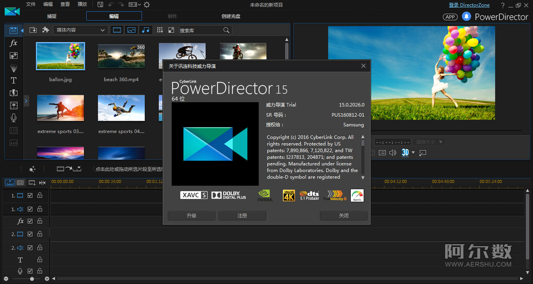533x284 pixels.
Task: Uncheck audio track 2 enable checkbox
Action: [30, 248]
